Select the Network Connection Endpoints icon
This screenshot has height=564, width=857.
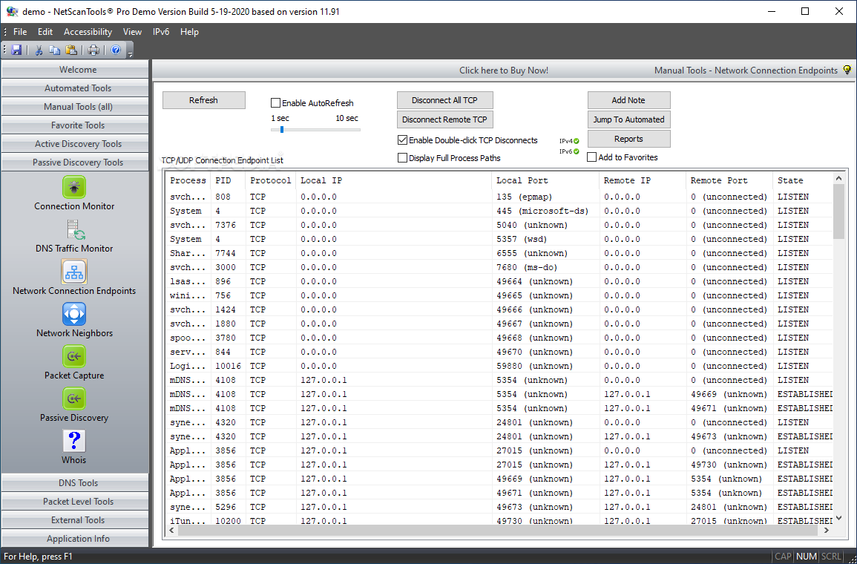click(73, 272)
